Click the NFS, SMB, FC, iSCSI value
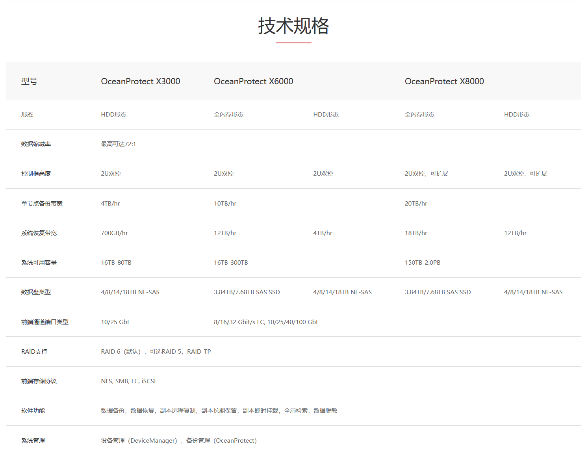 point(128,381)
